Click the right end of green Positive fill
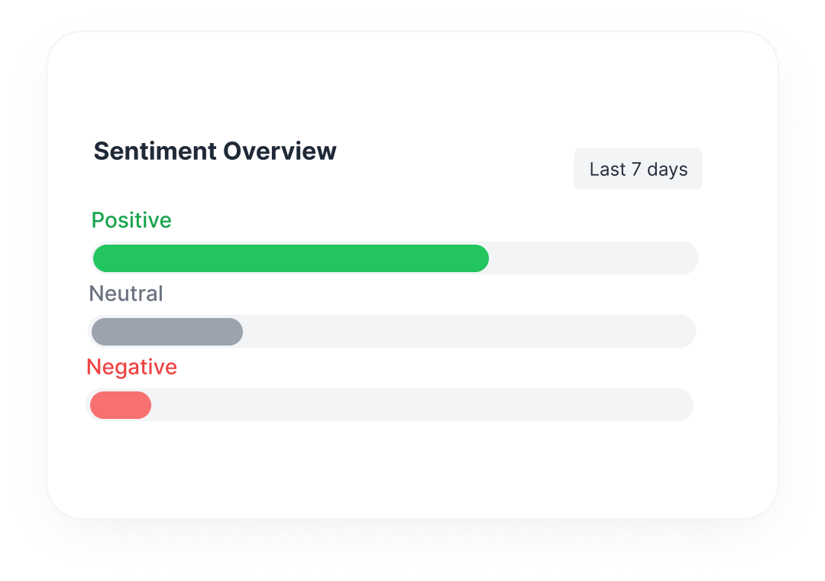825x581 pixels. [481, 258]
